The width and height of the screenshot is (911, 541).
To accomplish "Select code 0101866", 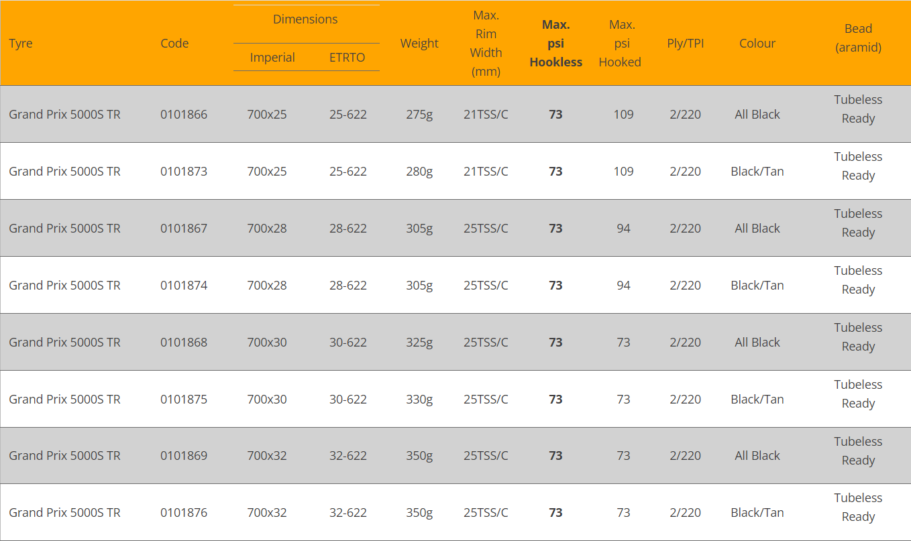I will [x=184, y=115].
